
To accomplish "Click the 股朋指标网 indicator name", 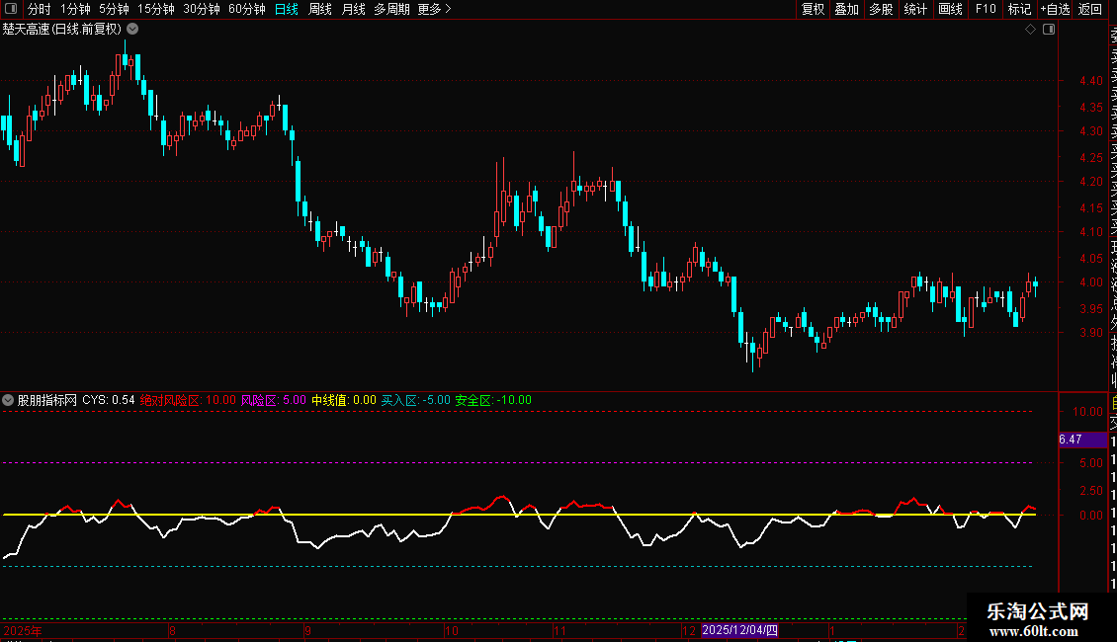I will tap(47, 400).
